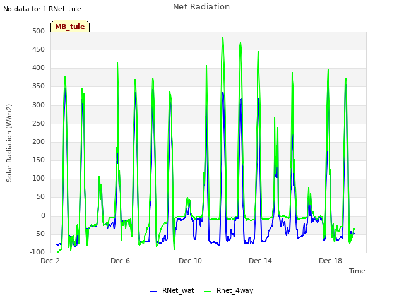The width and height of the screenshot is (404, 303).
Task: Click Dec 14 x-axis tick label
Action: pos(260,261)
